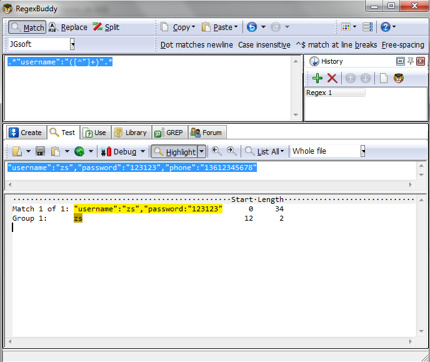The height and width of the screenshot is (362, 430).
Task: Open the Use tab
Action: pyautogui.click(x=96, y=133)
